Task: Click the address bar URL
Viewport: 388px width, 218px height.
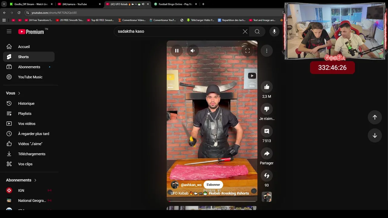Action: click(54, 13)
